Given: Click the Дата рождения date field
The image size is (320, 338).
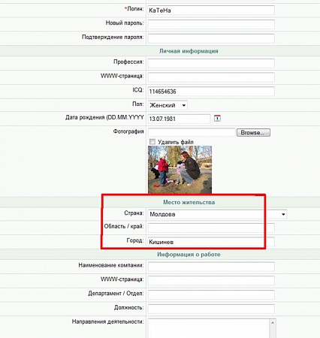Looking at the screenshot, I should coord(179,119).
